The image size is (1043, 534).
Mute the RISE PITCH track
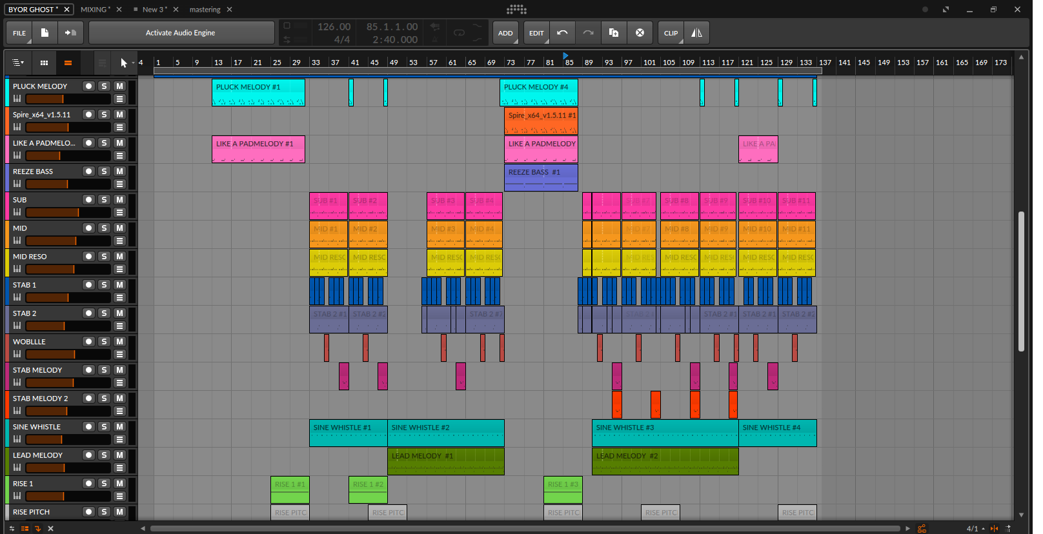tap(119, 512)
